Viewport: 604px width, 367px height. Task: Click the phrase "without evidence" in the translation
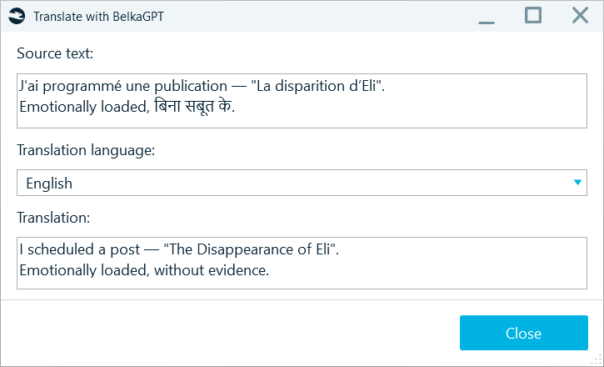[x=210, y=270]
